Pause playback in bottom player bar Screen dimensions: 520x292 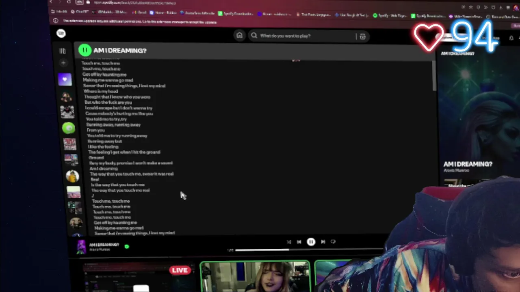(x=311, y=242)
